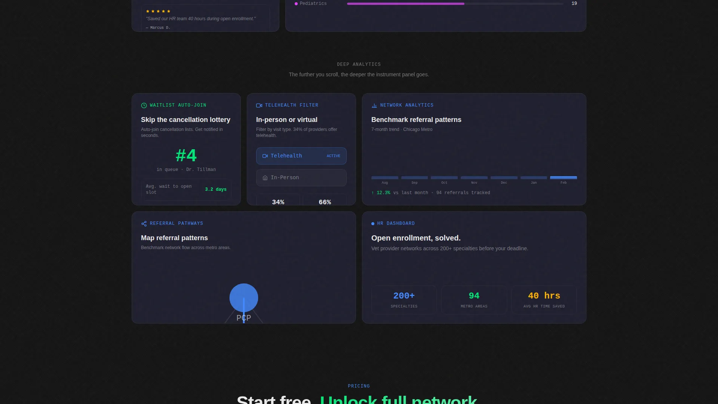Click the 'PRICING' section label
Image resolution: width=718 pixels, height=404 pixels.
coord(359,386)
